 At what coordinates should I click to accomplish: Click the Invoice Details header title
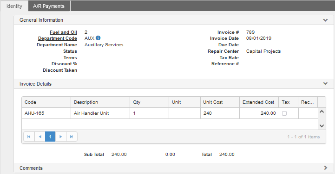coord(35,84)
